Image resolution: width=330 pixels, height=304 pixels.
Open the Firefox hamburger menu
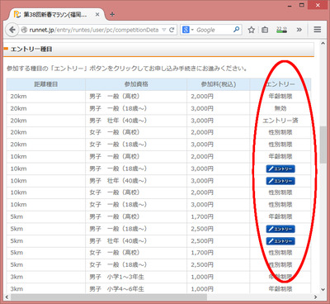(317, 30)
